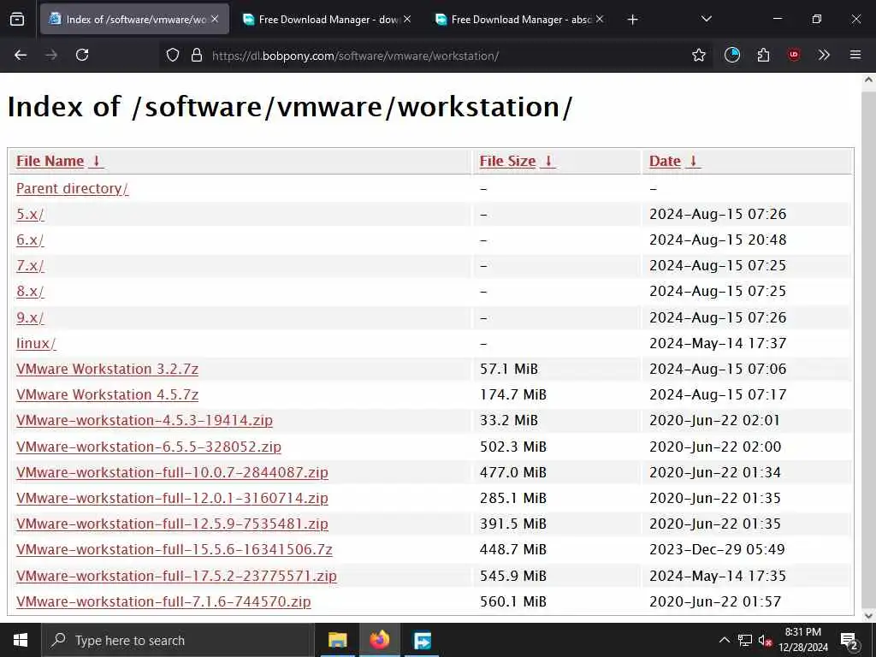Image resolution: width=876 pixels, height=657 pixels.
Task: Open the muted volume tray icon
Action: tap(765, 641)
